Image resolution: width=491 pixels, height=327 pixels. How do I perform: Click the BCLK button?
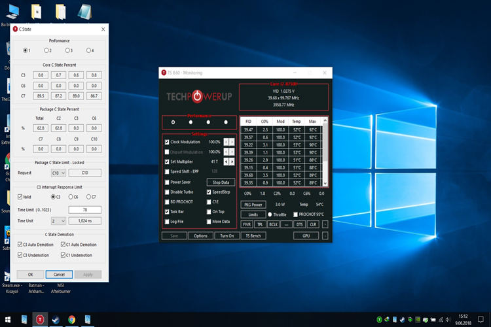pos(274,224)
